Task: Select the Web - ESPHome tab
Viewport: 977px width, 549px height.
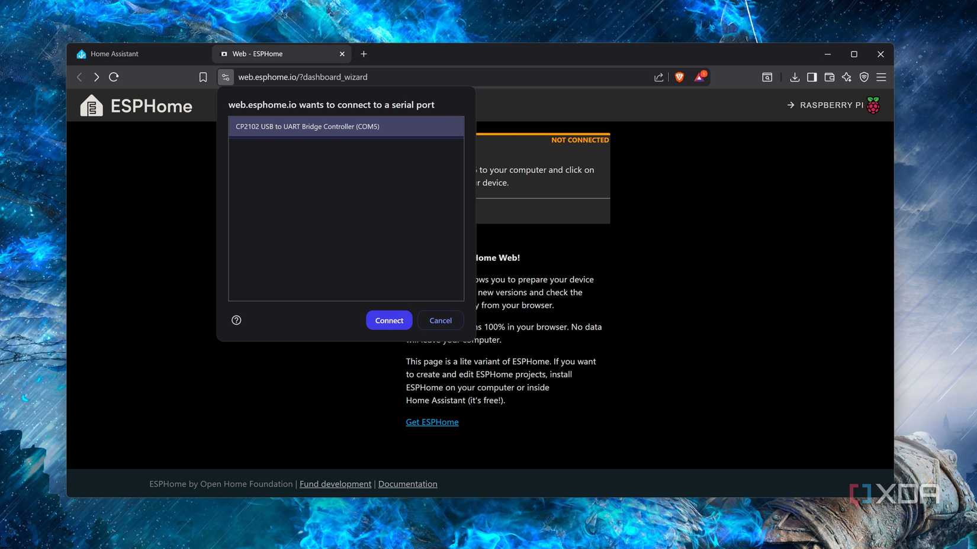Action: [281, 54]
